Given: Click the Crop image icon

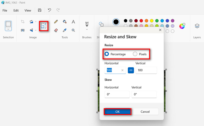Looking at the screenshot, I should point(23,22).
